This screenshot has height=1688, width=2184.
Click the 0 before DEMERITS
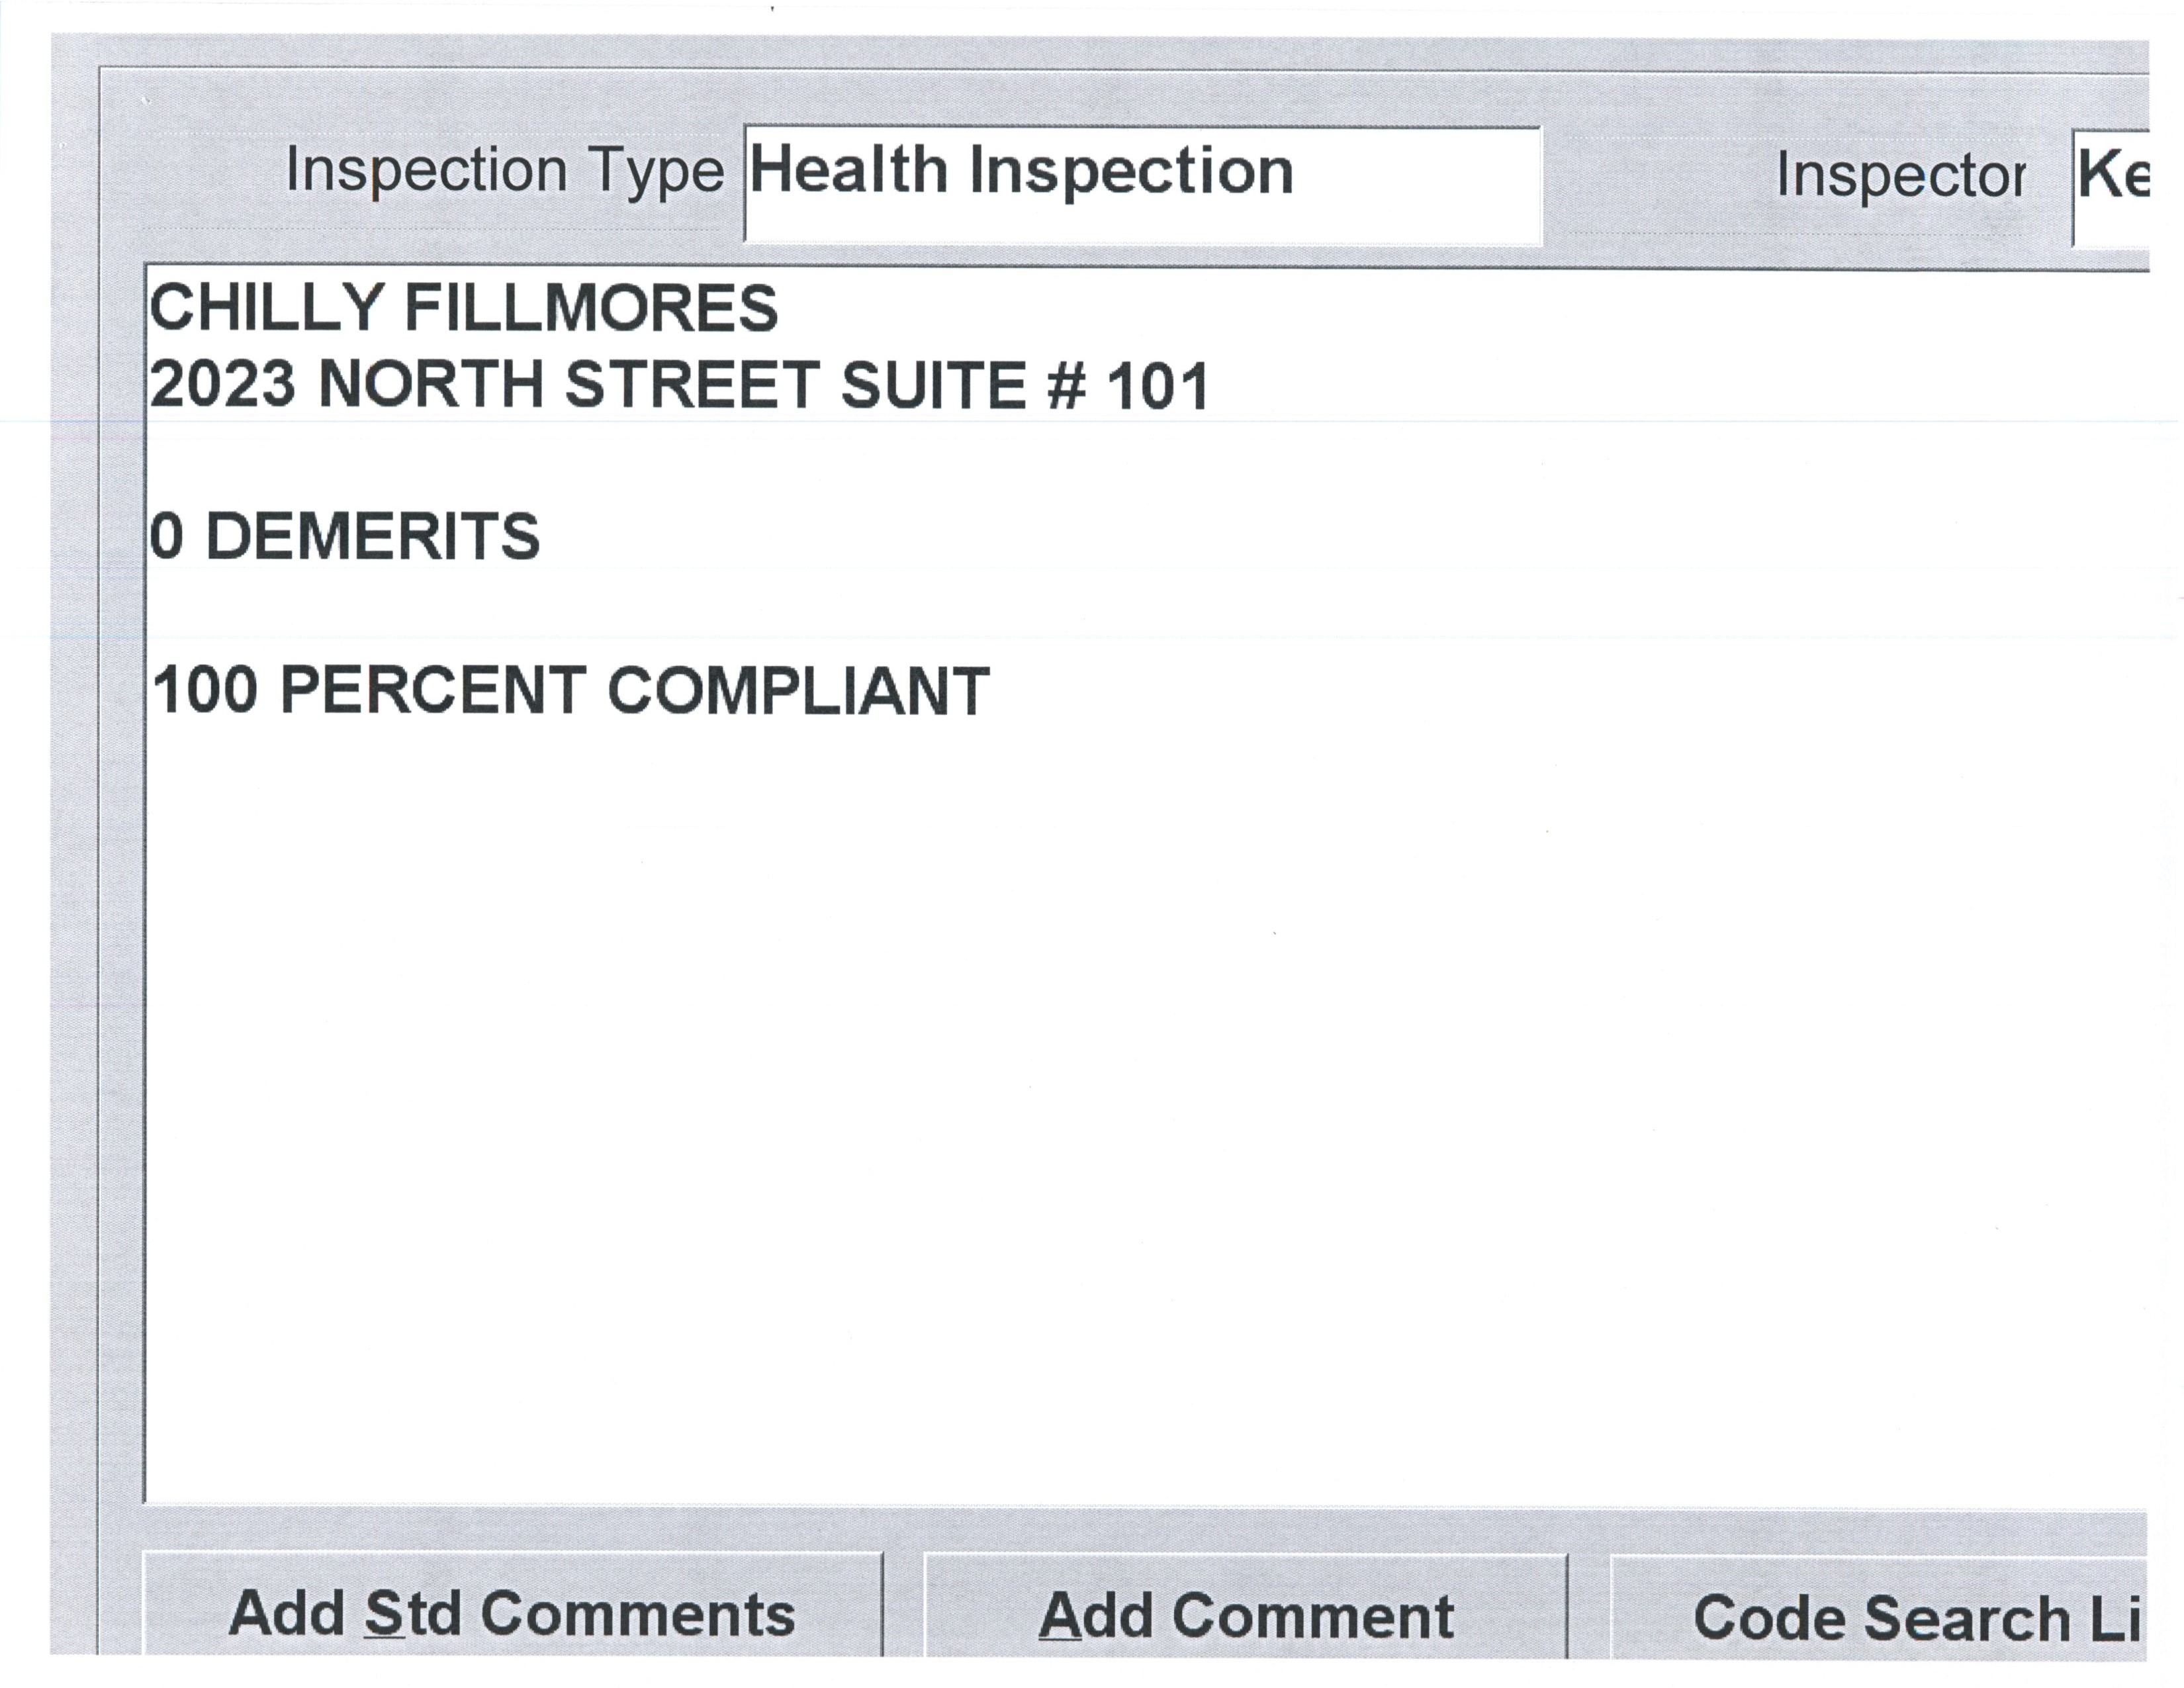pyautogui.click(x=167, y=536)
